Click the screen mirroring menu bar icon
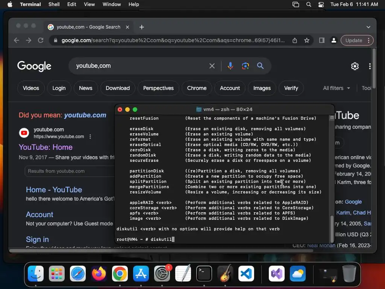The width and height of the screenshot is (385, 289). tap(296, 5)
